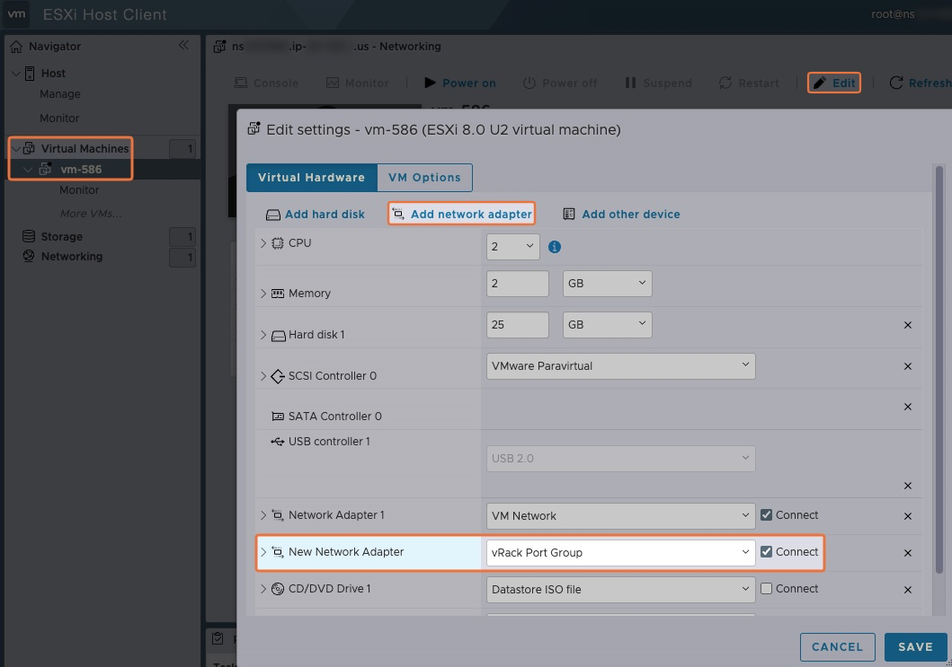
Task: Expand the CPU settings row
Action: tap(262, 243)
